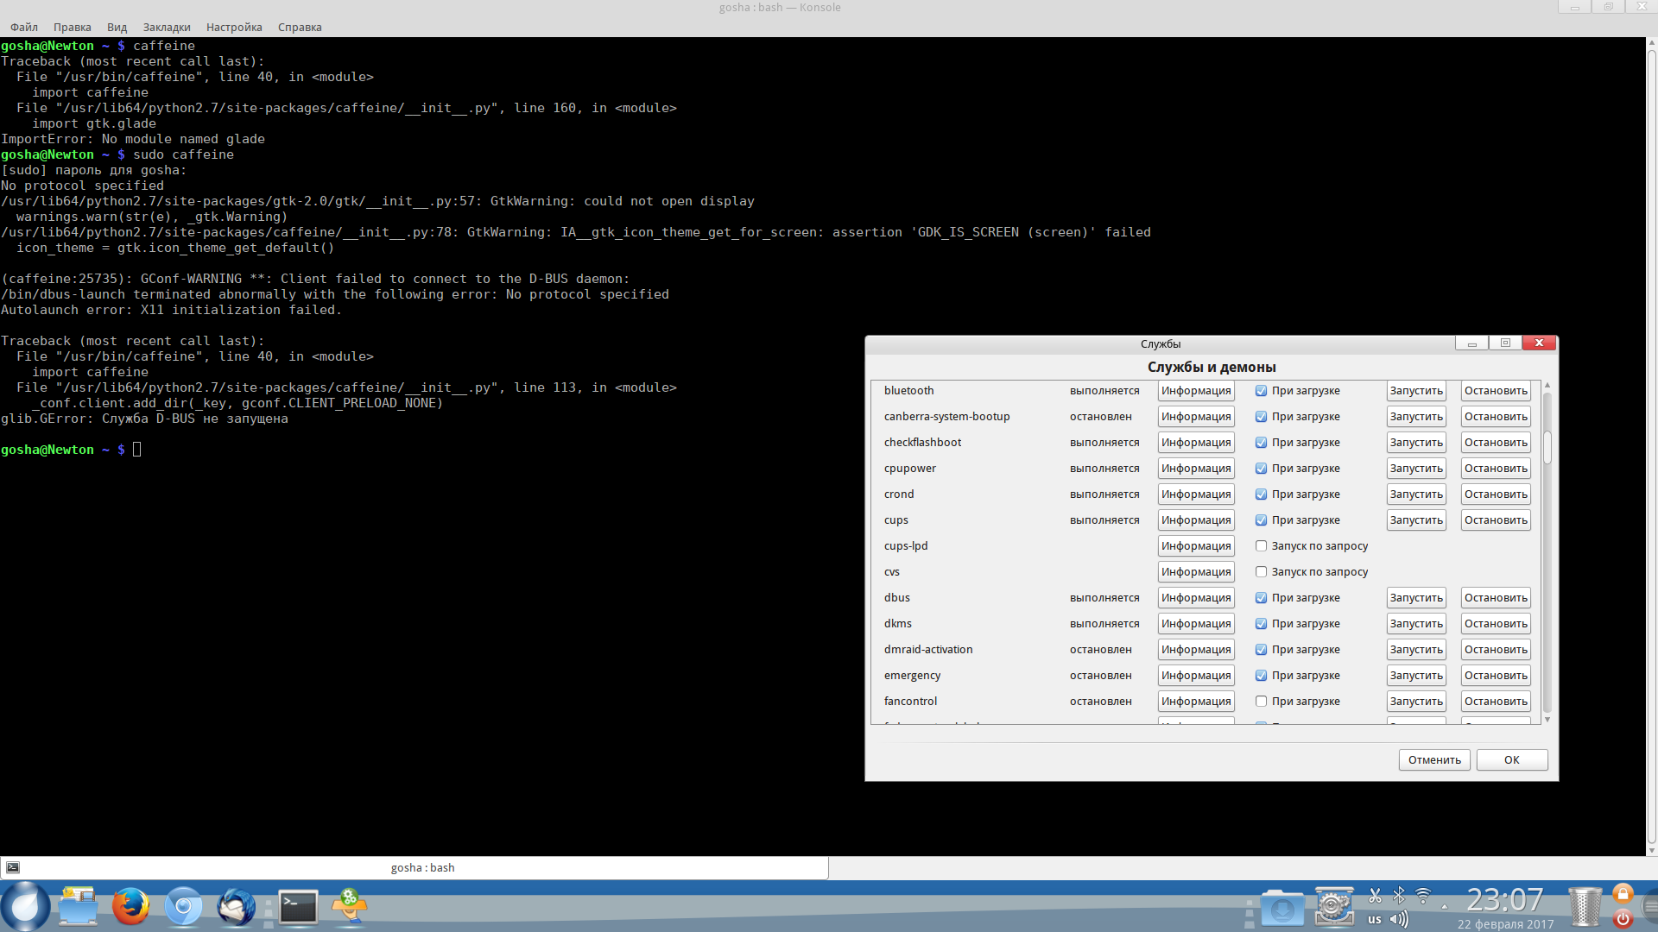Click the red power shutdown icon

click(x=1623, y=919)
